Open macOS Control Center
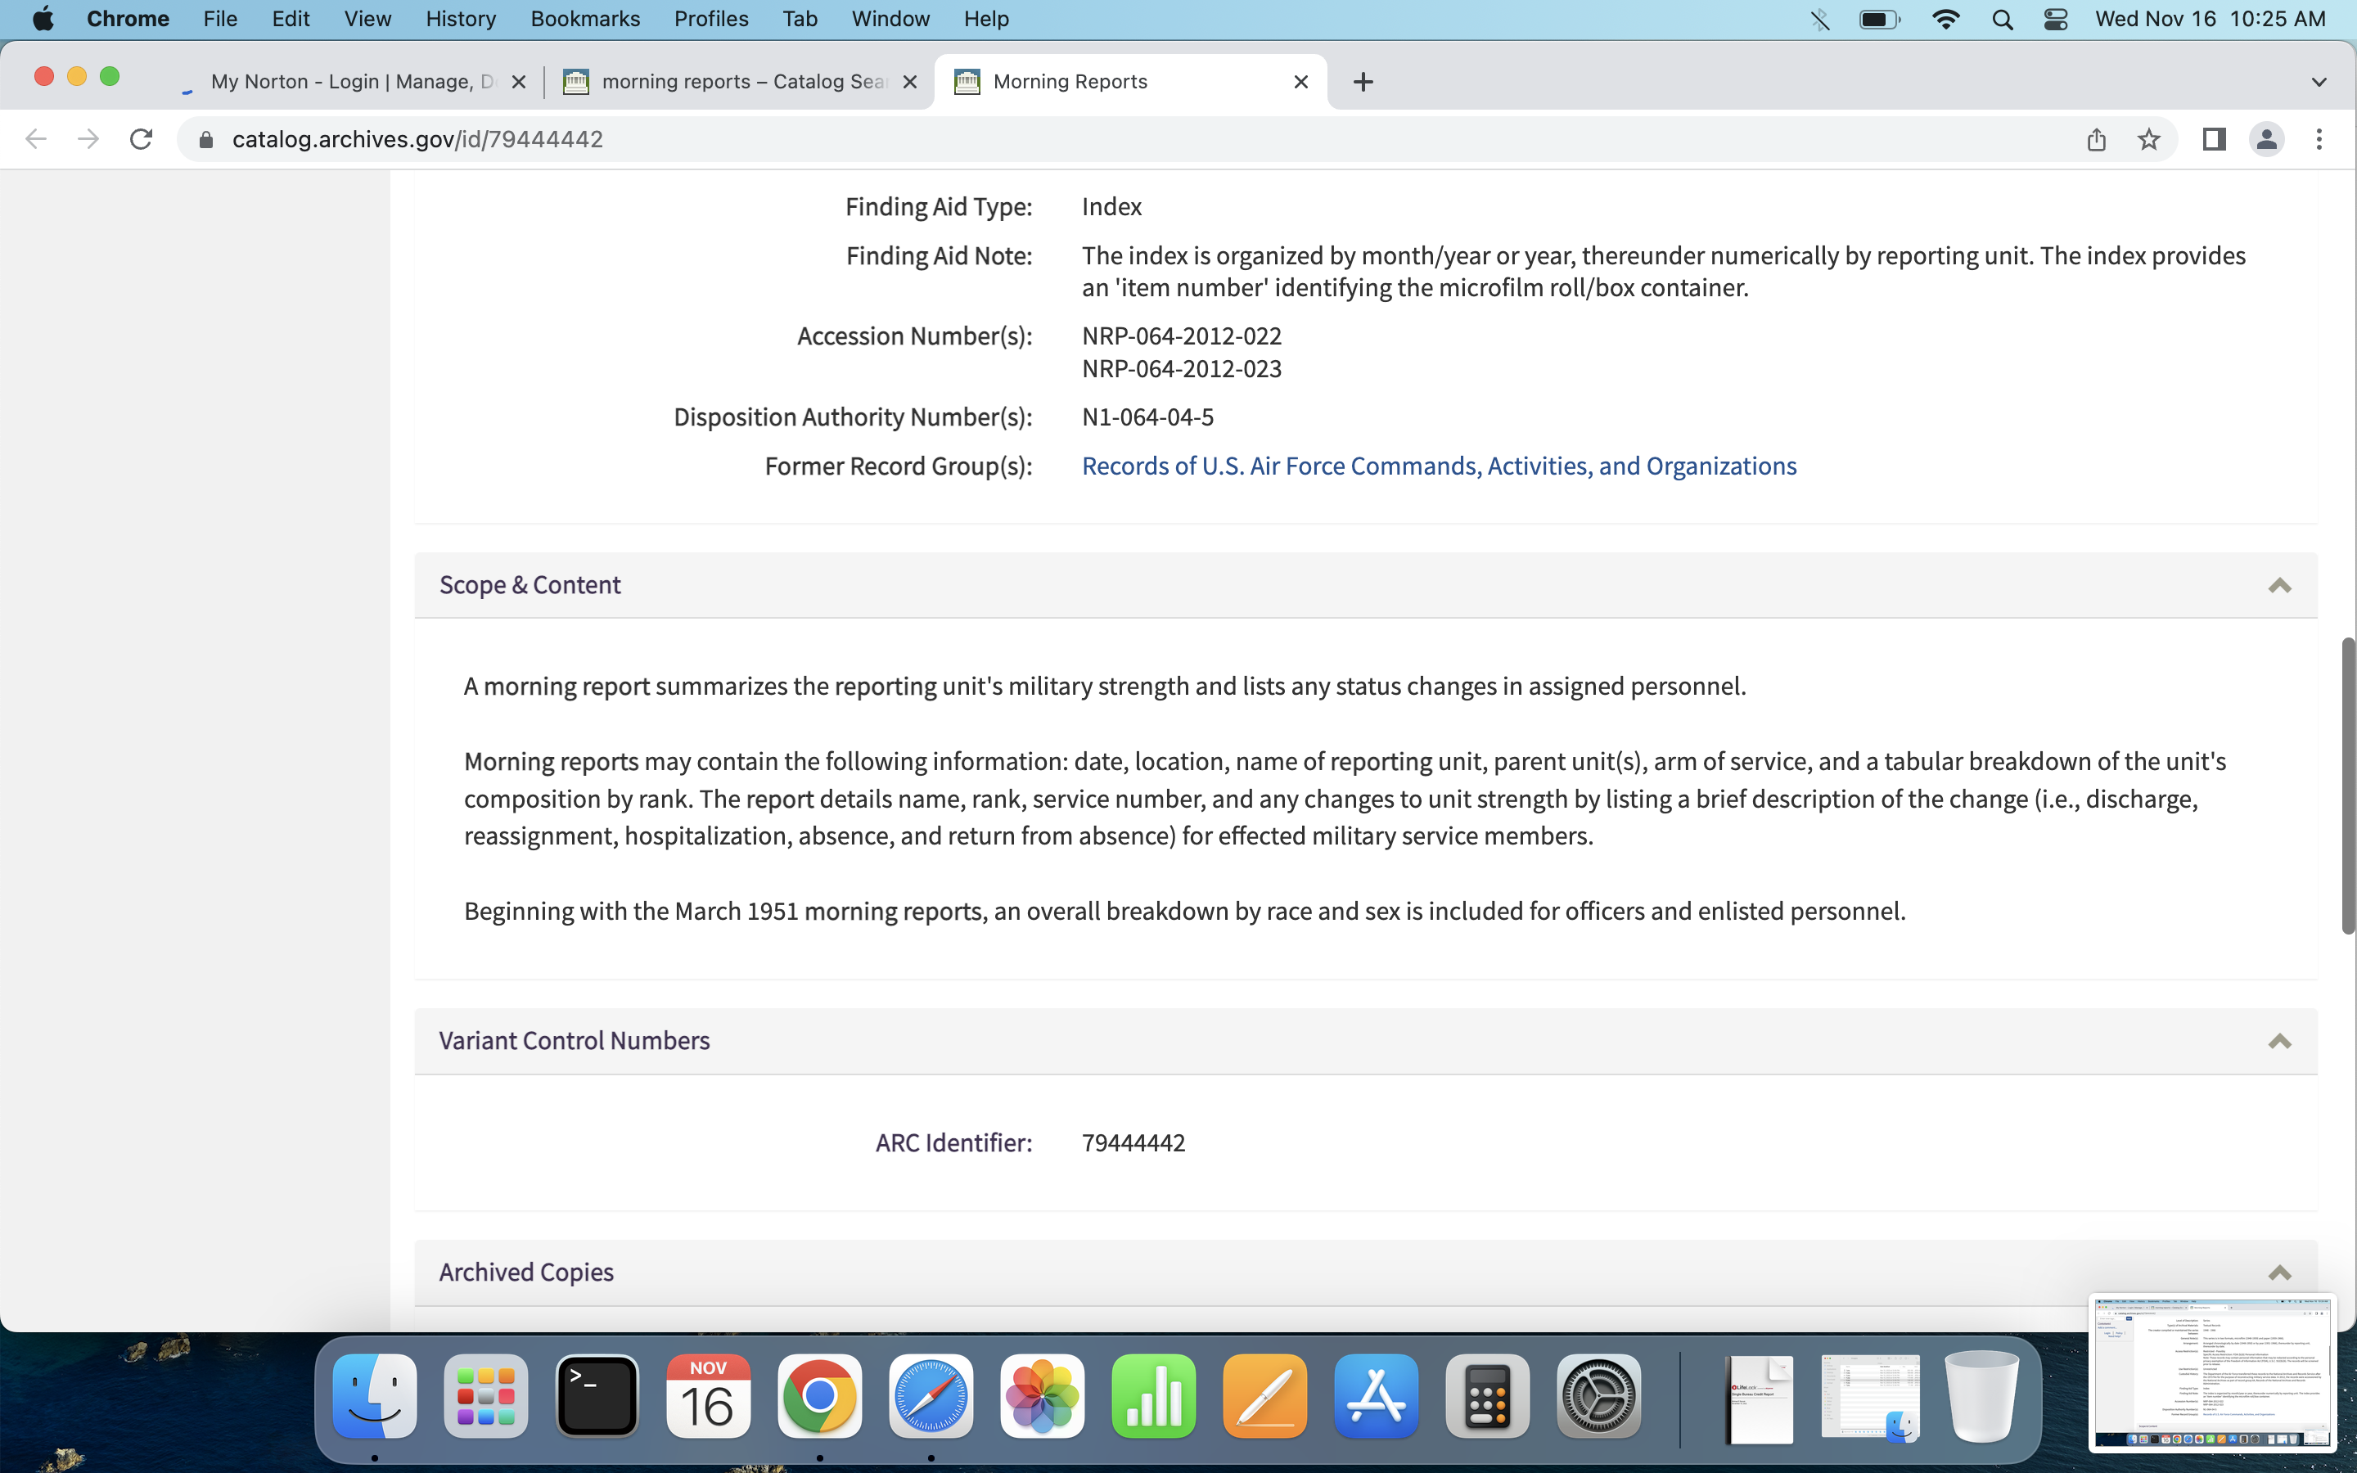The height and width of the screenshot is (1473, 2357). (x=2056, y=20)
